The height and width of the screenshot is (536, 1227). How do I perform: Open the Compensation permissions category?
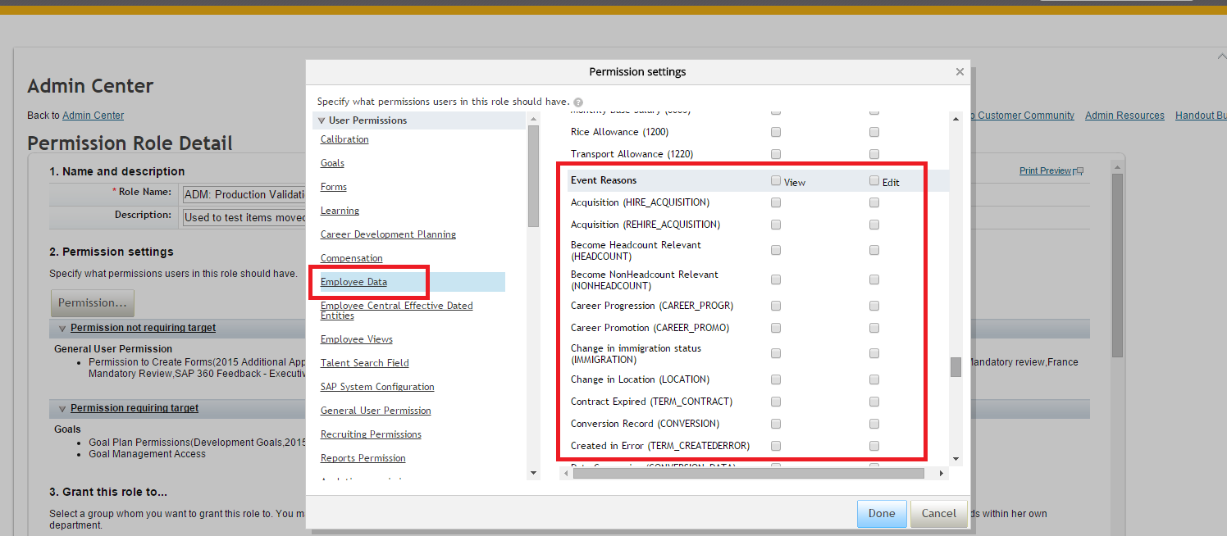tap(352, 258)
